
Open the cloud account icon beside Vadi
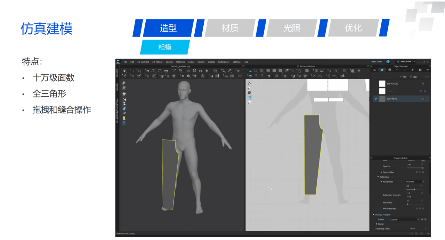[388, 62]
